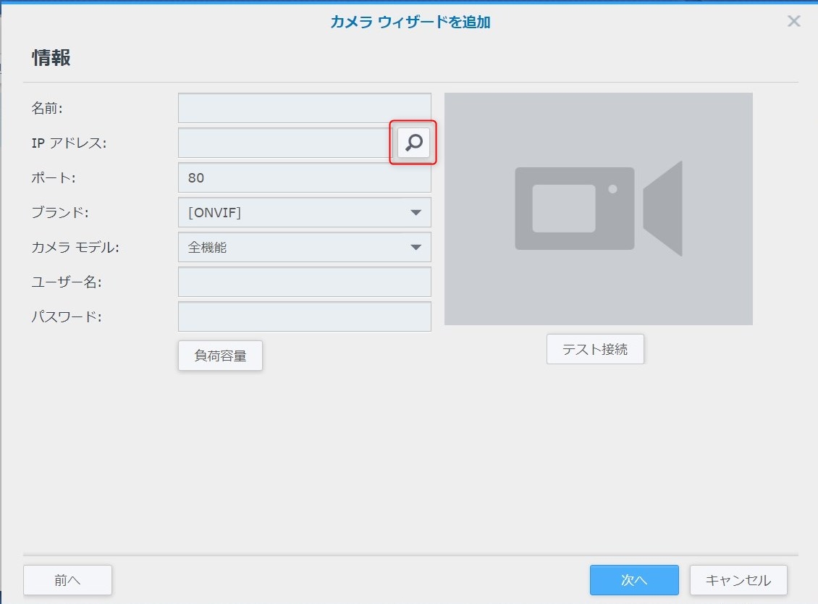Click the IP アドレス: label text

(69, 143)
